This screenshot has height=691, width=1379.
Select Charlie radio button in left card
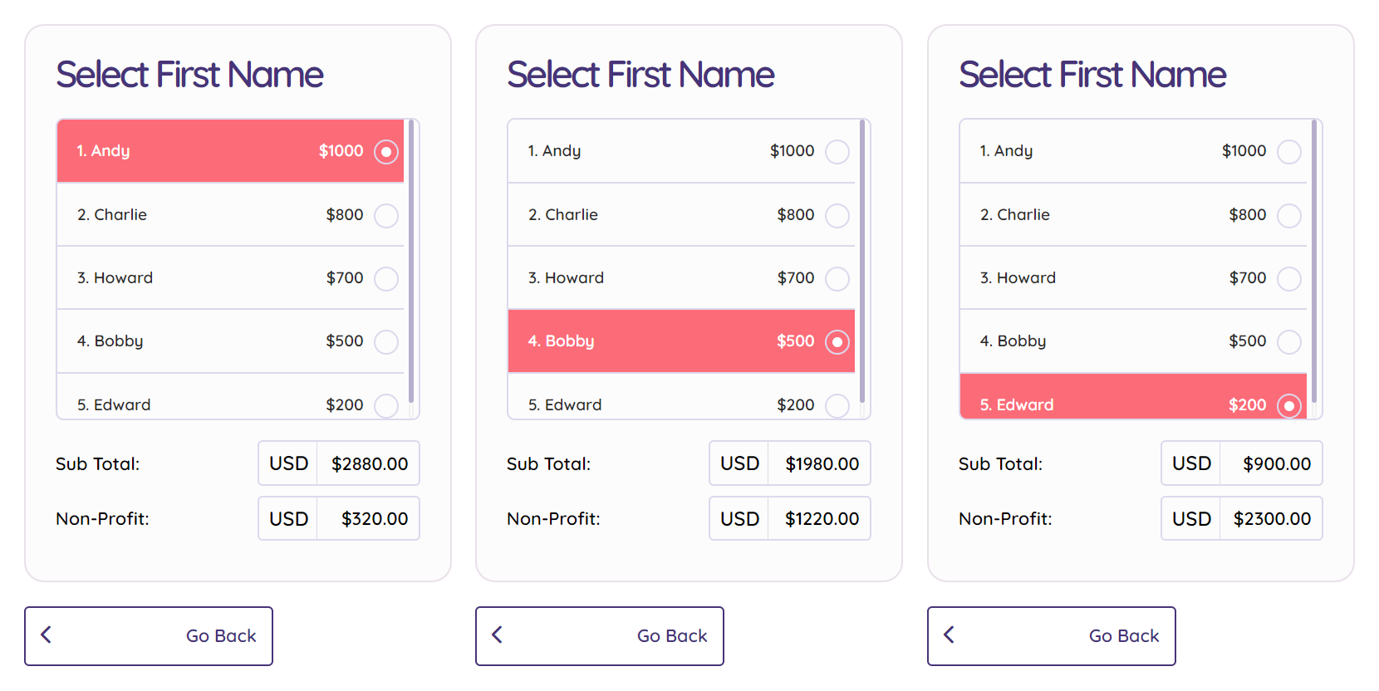386,216
